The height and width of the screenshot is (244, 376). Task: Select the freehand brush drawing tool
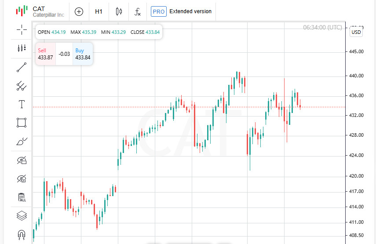click(x=22, y=142)
